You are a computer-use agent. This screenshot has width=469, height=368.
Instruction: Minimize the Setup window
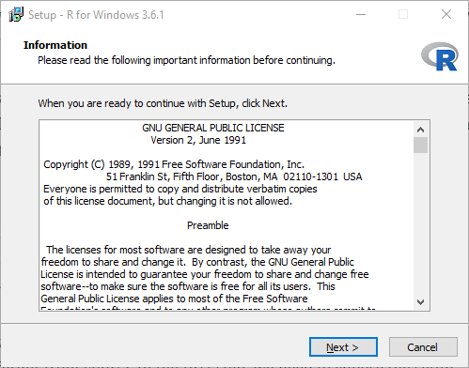click(x=361, y=14)
